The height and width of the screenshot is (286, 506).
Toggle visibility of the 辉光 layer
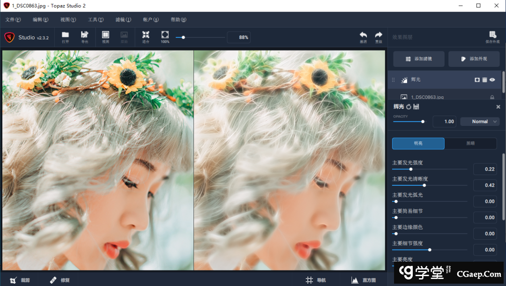click(x=492, y=80)
